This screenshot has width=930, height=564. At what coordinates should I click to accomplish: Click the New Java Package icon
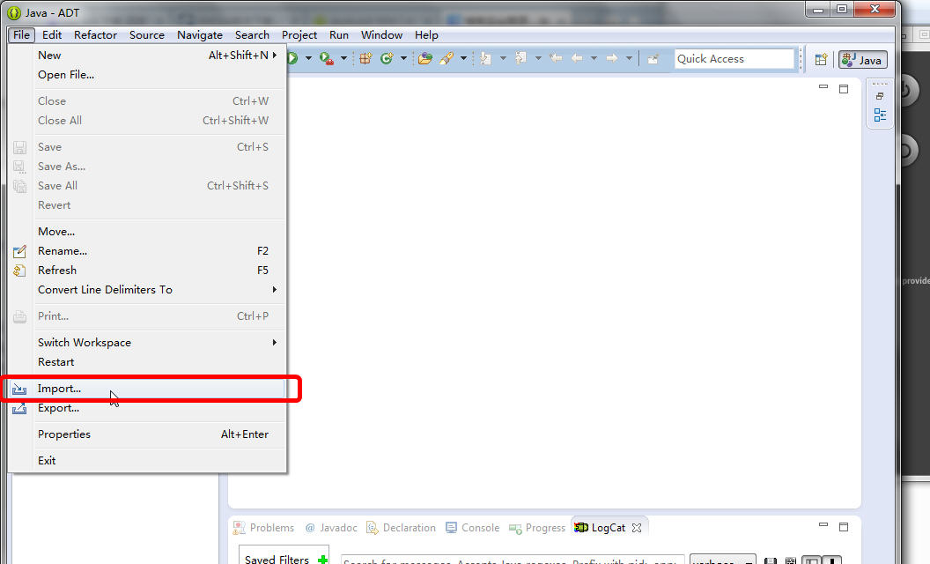click(366, 58)
